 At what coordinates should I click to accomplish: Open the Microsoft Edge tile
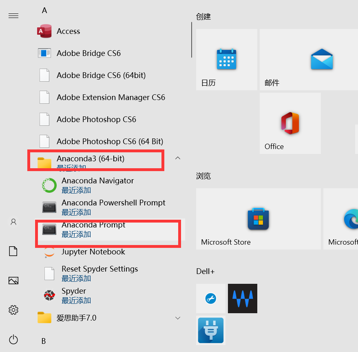(340, 219)
